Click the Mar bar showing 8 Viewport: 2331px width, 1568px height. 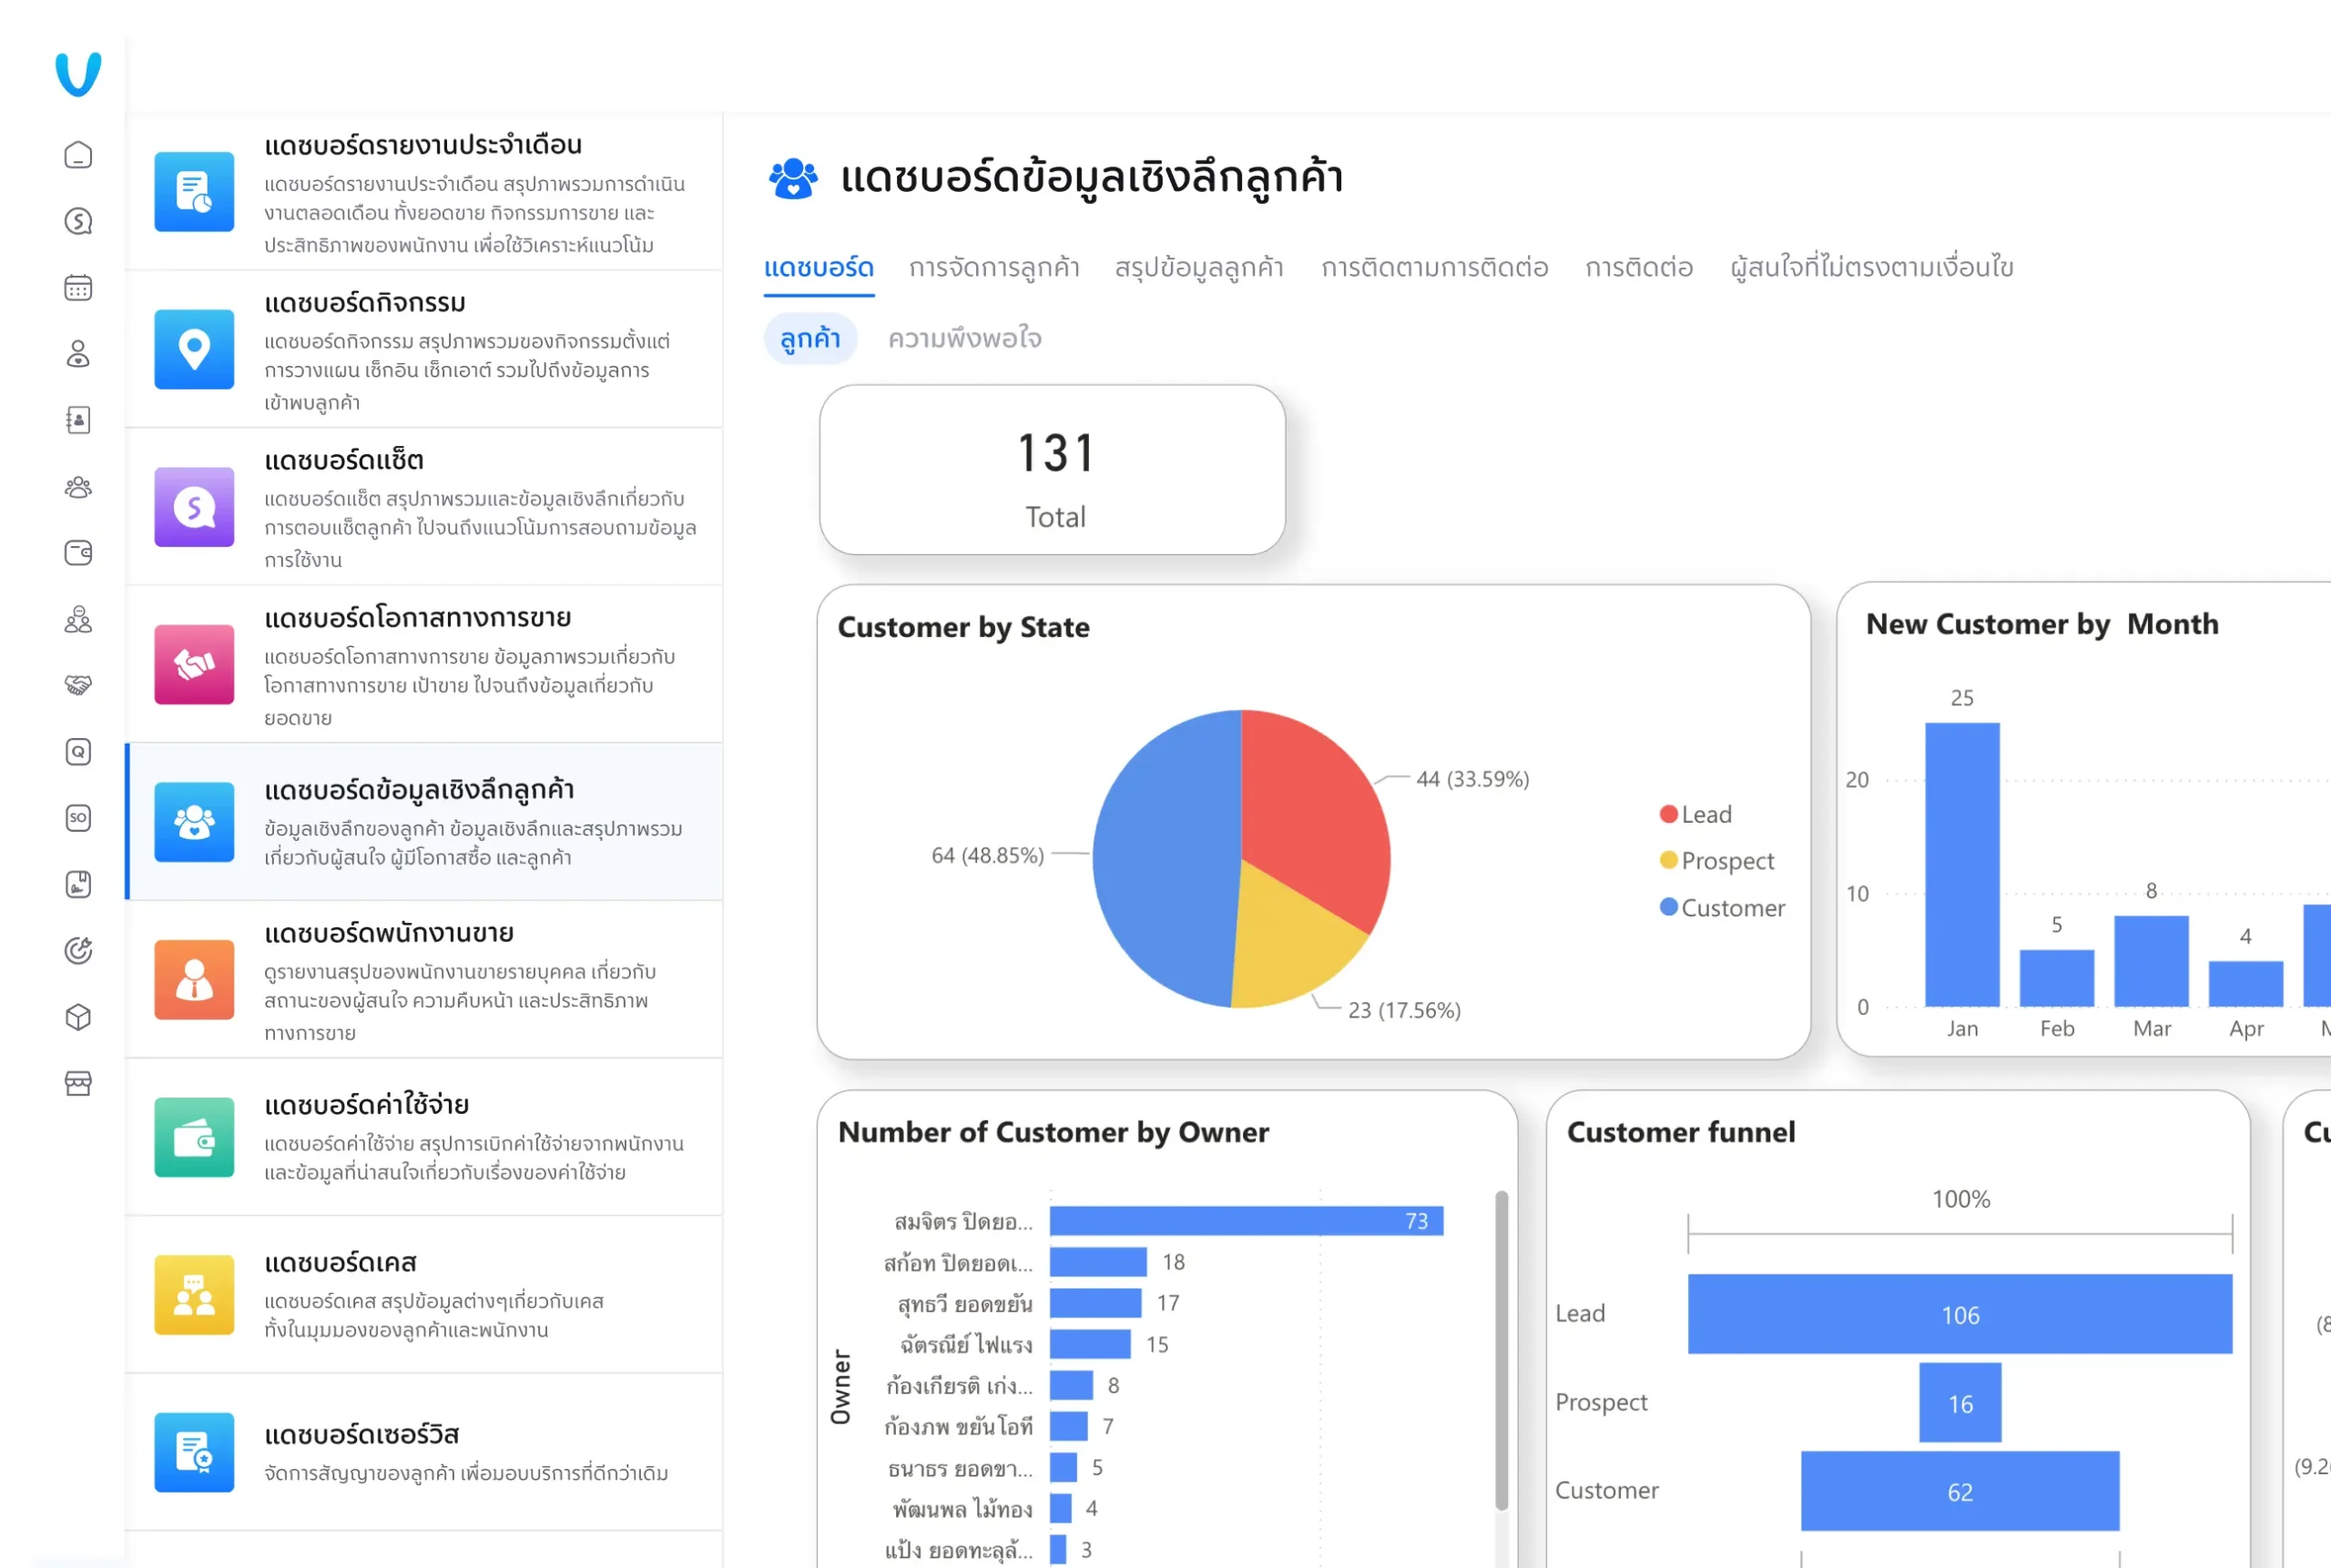pos(2151,961)
